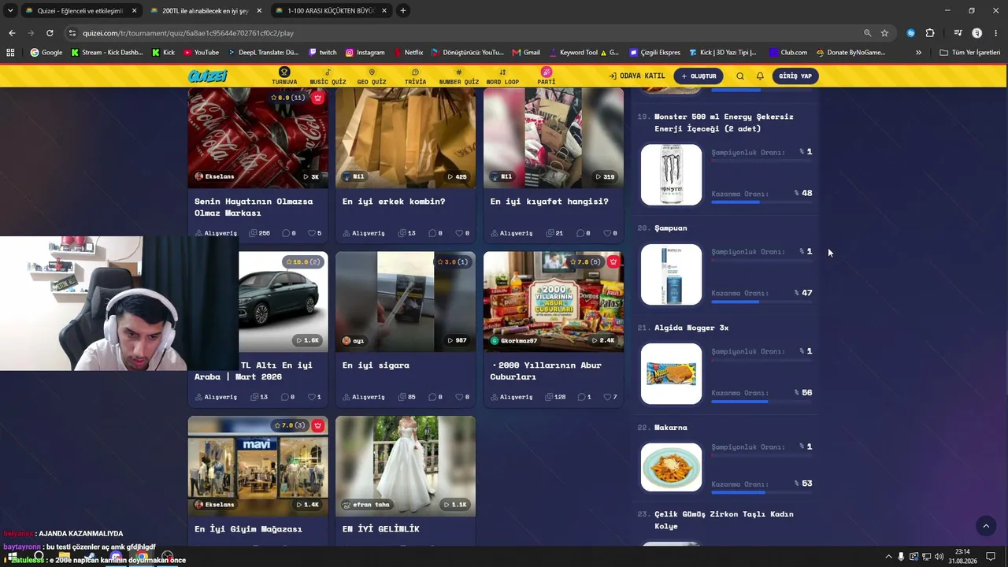Screen dimensions: 1008x567
Task: Open the browser extensions puzzle icon
Action: click(930, 33)
